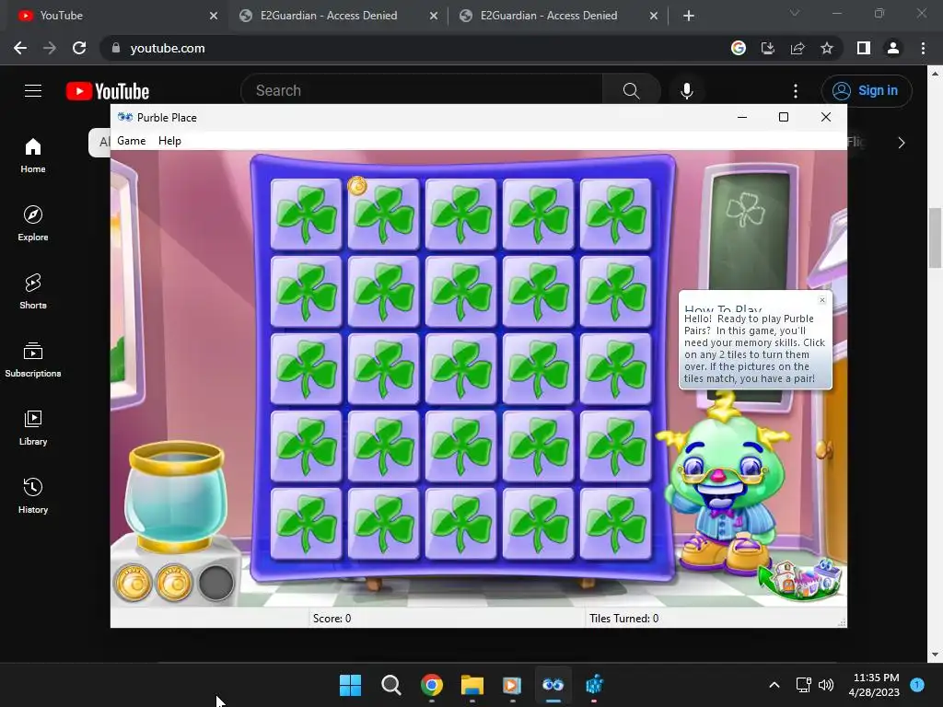This screenshot has height=707, width=943.
Task: Open the Windows Start menu
Action: coord(351,685)
